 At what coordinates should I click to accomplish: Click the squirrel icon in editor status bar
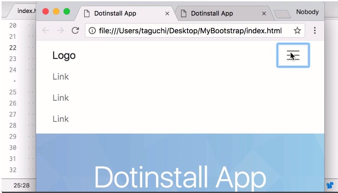click(x=330, y=185)
